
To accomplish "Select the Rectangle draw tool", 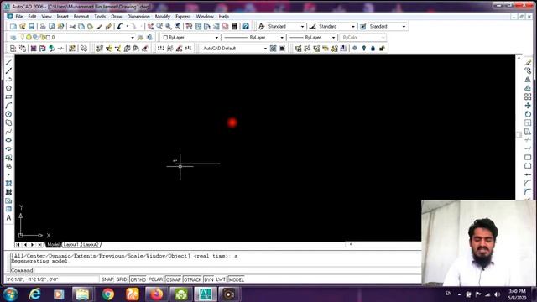I will pos(8,97).
